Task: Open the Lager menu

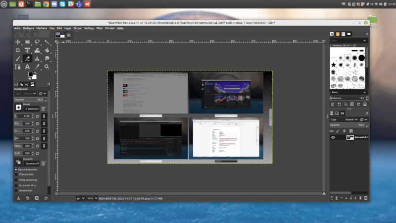Action: pos(67,28)
